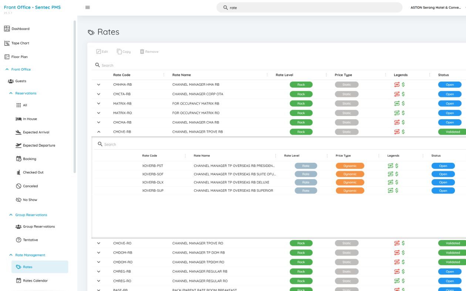The width and height of the screenshot is (466, 291).
Task: Click the Expected Arrival plane icon
Action: 18,132
